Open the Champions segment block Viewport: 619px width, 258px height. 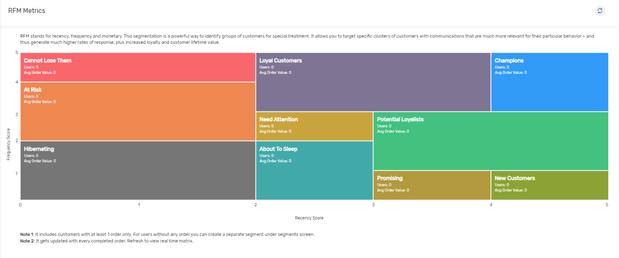pos(550,82)
